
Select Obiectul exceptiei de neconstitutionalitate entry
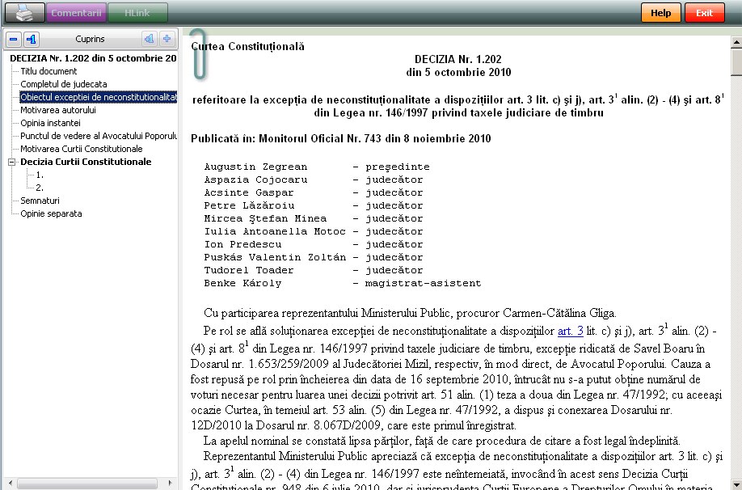tap(99, 97)
